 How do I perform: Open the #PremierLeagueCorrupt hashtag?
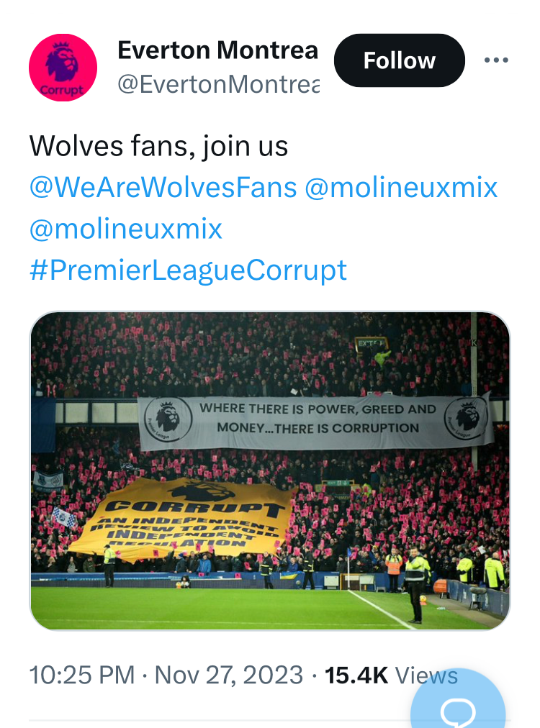click(188, 270)
